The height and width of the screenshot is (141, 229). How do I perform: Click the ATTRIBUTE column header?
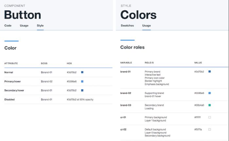[11, 64]
